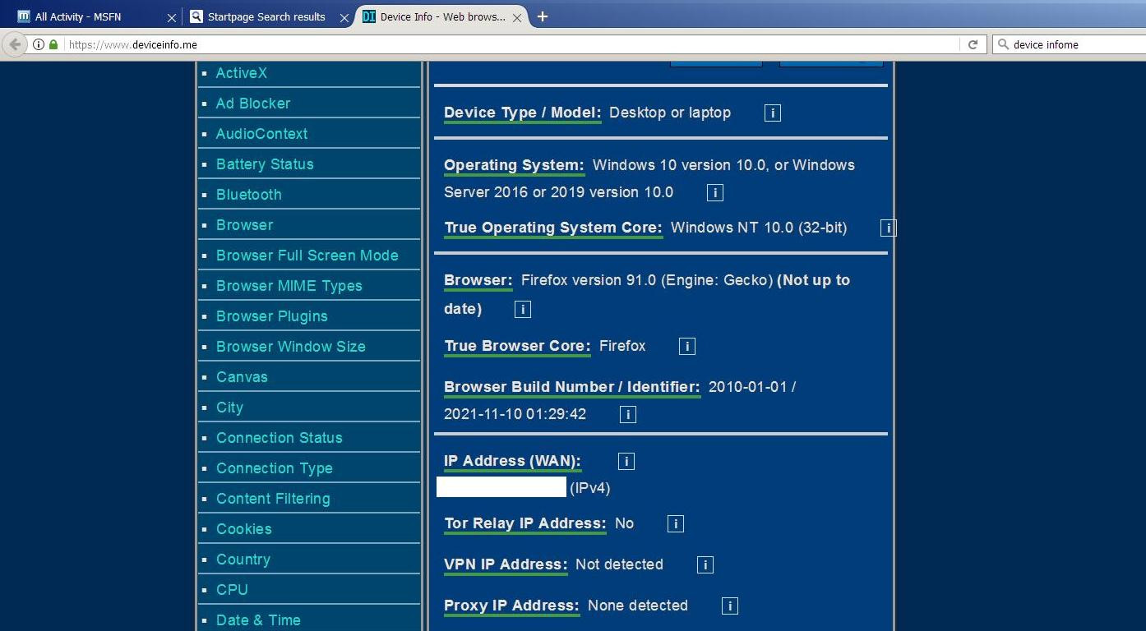Open the Browser sidebar link

(244, 225)
